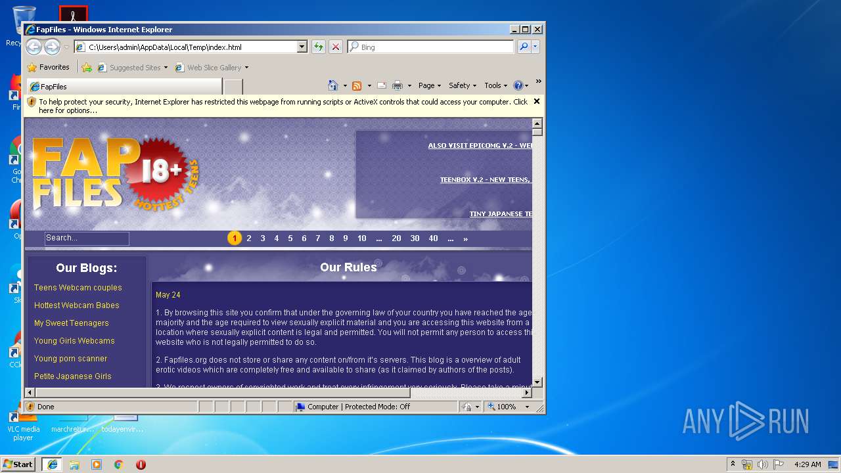The image size is (841, 473).
Task: Open the Tools menu
Action: [496, 85]
